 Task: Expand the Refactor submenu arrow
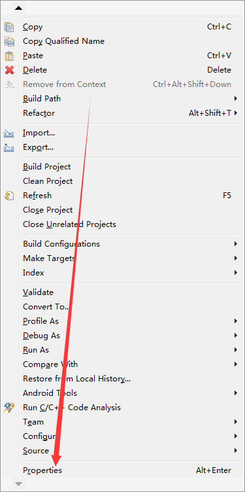coord(236,113)
